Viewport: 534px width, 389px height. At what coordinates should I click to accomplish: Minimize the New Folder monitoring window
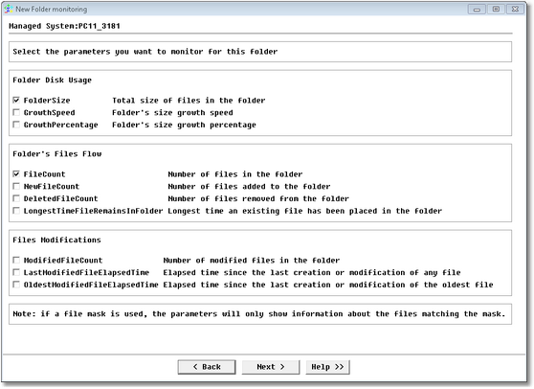click(477, 10)
